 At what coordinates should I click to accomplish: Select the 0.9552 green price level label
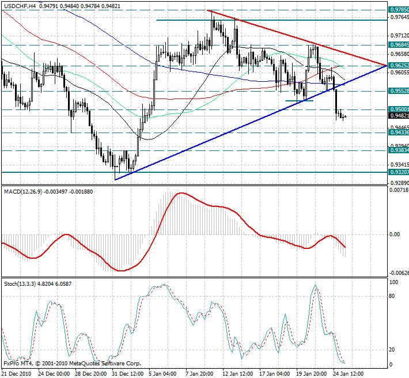coord(399,91)
